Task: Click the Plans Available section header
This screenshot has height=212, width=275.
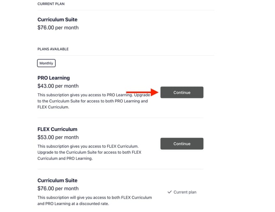Action: tap(53, 49)
